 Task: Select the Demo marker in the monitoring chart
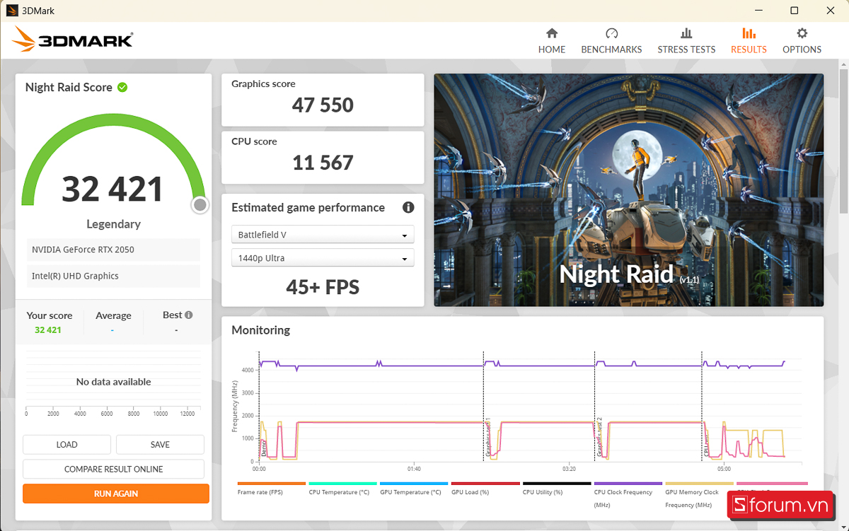pos(263,448)
